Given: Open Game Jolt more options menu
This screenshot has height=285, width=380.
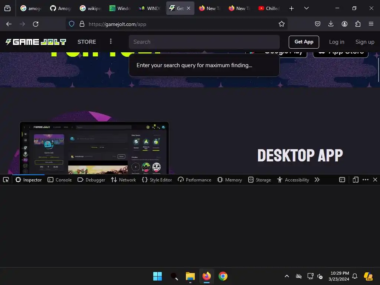Looking at the screenshot, I should [x=111, y=42].
